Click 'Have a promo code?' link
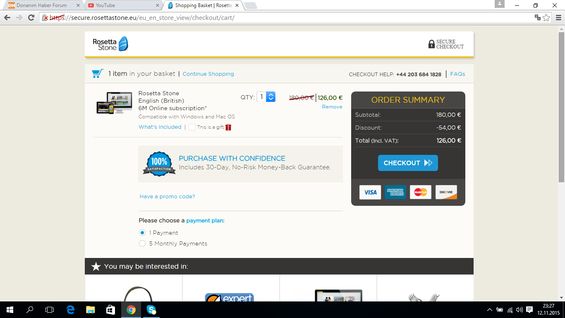The image size is (565, 318). click(167, 196)
